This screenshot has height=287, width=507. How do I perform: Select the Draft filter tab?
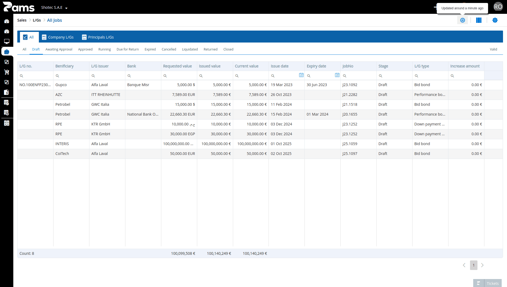(x=36, y=49)
